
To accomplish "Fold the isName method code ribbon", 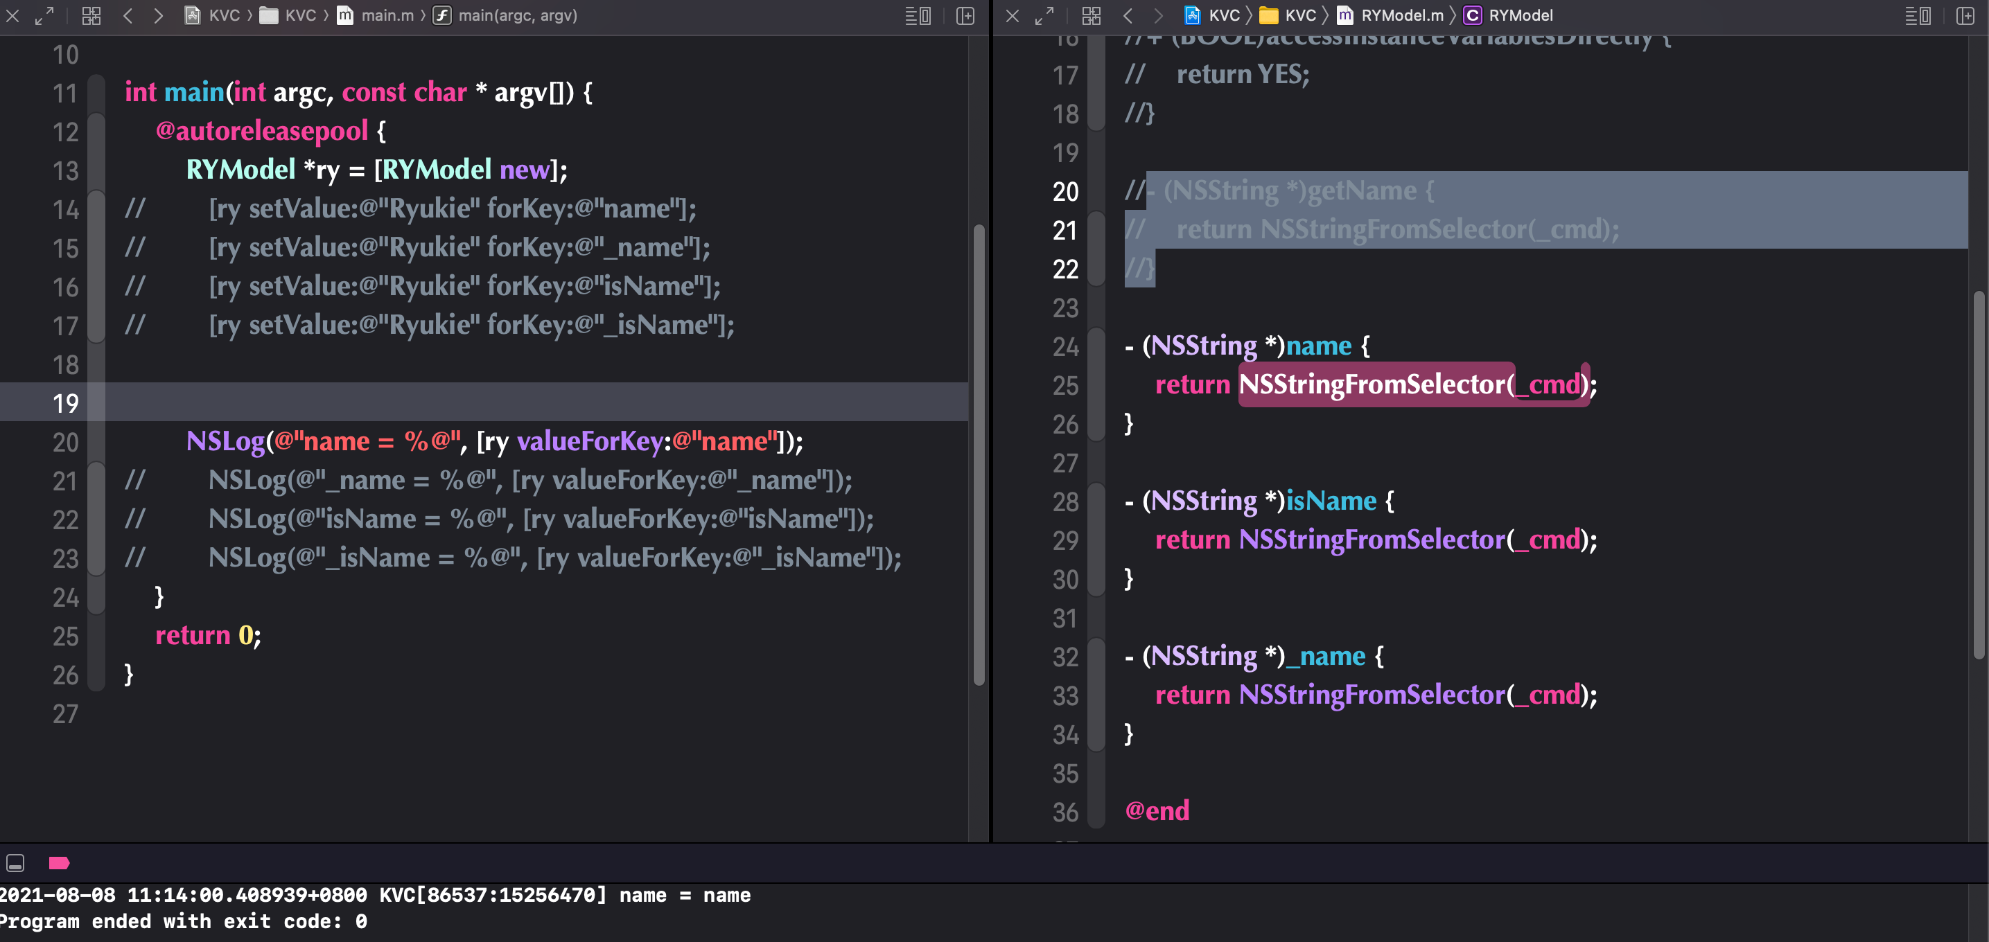I will 1096,540.
